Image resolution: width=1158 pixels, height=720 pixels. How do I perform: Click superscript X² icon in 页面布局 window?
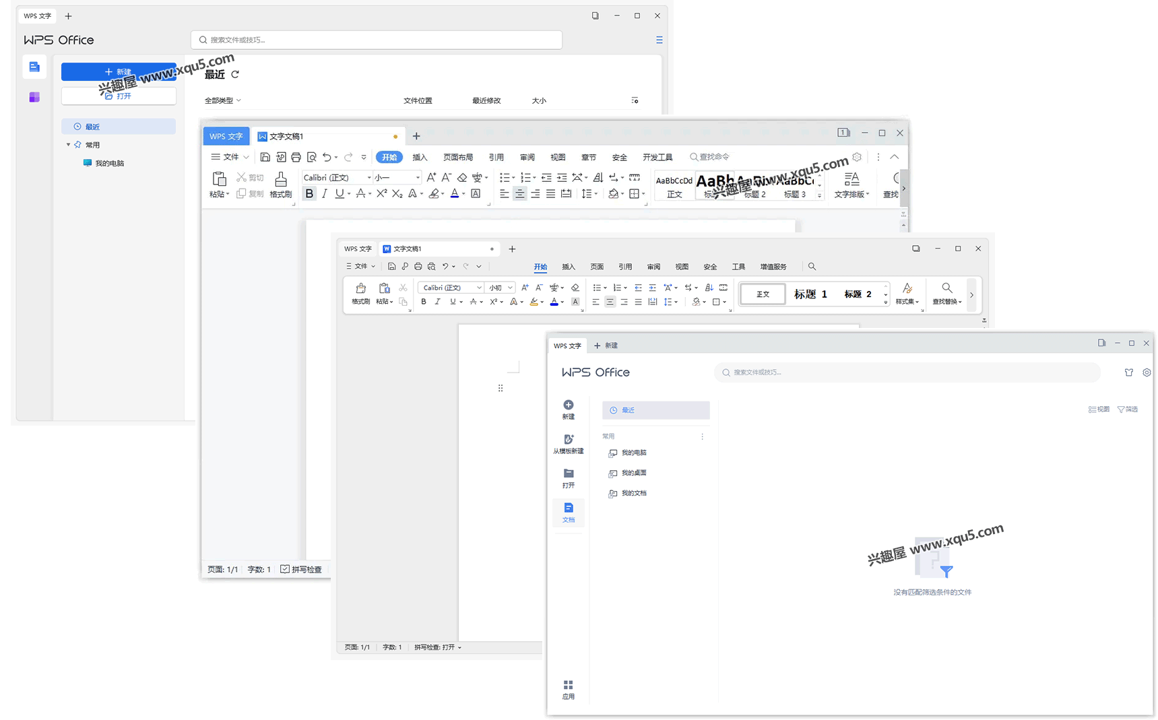pyautogui.click(x=382, y=194)
